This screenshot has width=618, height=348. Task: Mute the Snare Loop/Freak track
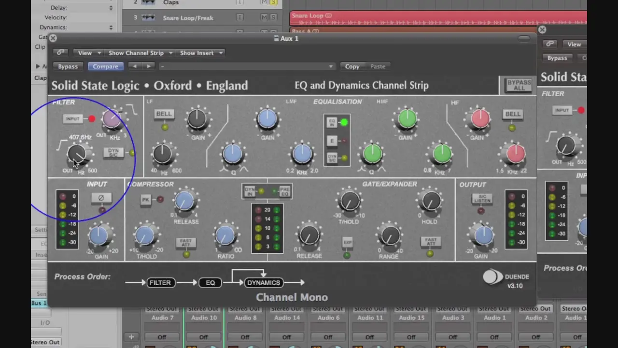[x=264, y=17]
